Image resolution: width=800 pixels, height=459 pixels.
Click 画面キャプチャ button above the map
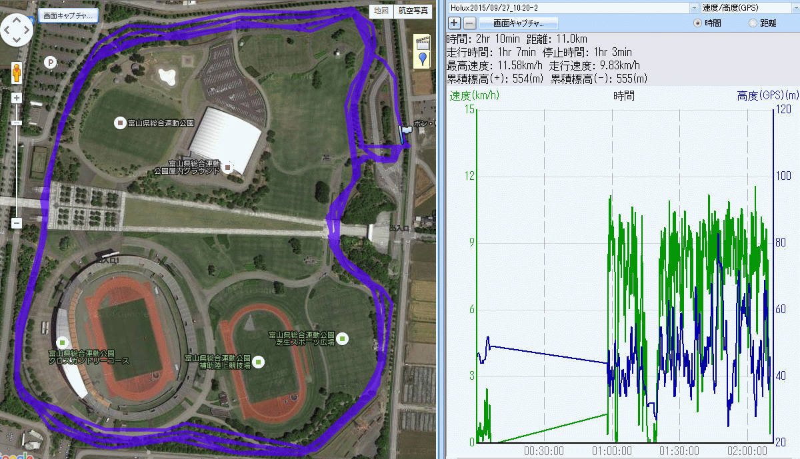(x=69, y=15)
